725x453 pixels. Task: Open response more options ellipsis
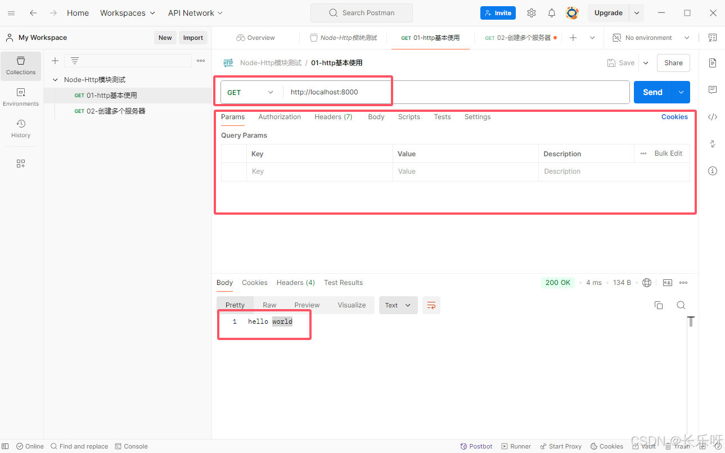(x=683, y=283)
